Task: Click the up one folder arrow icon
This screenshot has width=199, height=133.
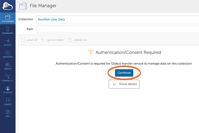Action: (x=43, y=40)
